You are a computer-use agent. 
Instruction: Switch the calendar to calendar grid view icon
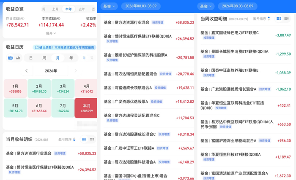(11, 58)
